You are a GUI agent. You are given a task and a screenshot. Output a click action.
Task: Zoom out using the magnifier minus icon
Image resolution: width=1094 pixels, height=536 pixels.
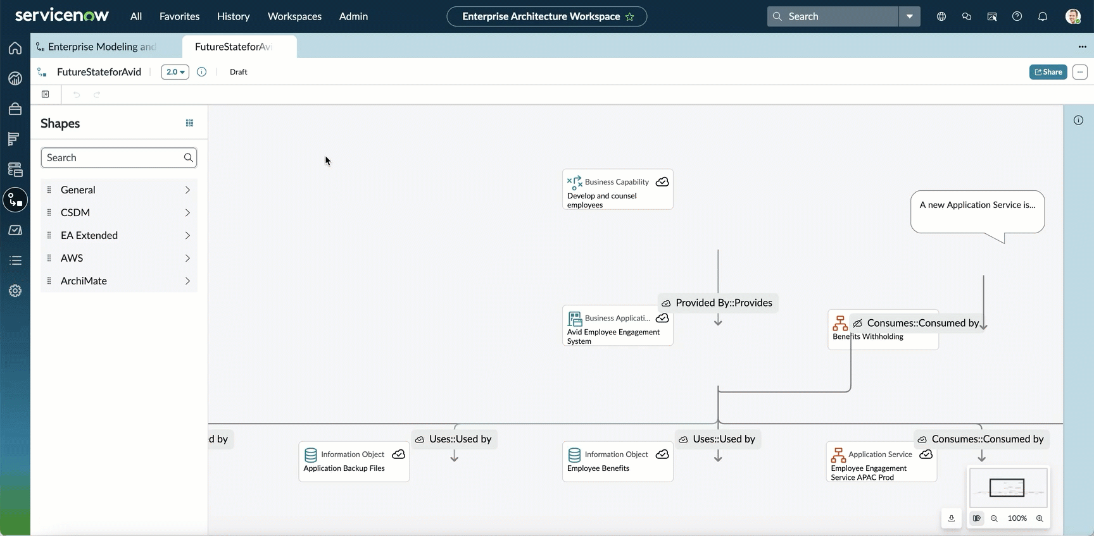tap(994, 518)
